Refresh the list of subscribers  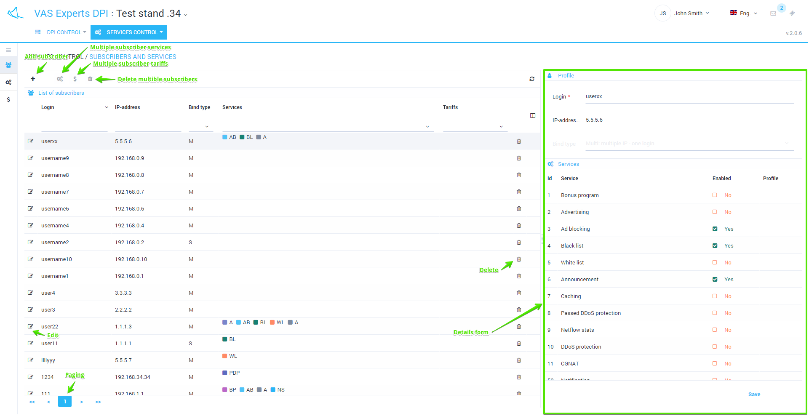[532, 79]
